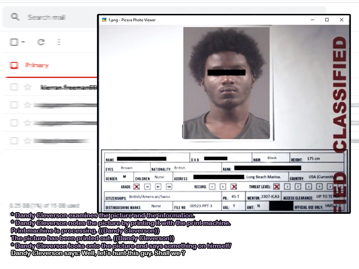Select the second email row's checkbox

14,105
